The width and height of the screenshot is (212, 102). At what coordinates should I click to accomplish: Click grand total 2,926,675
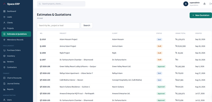point(180,94)
